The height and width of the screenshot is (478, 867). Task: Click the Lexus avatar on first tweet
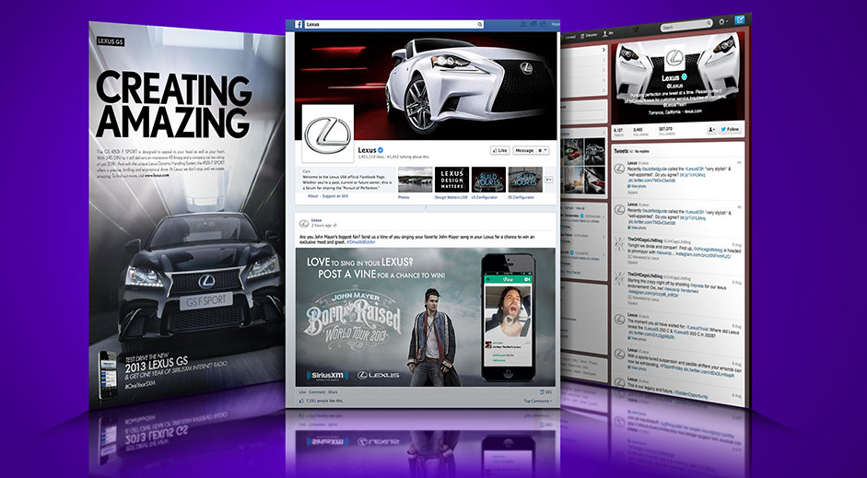(x=619, y=169)
